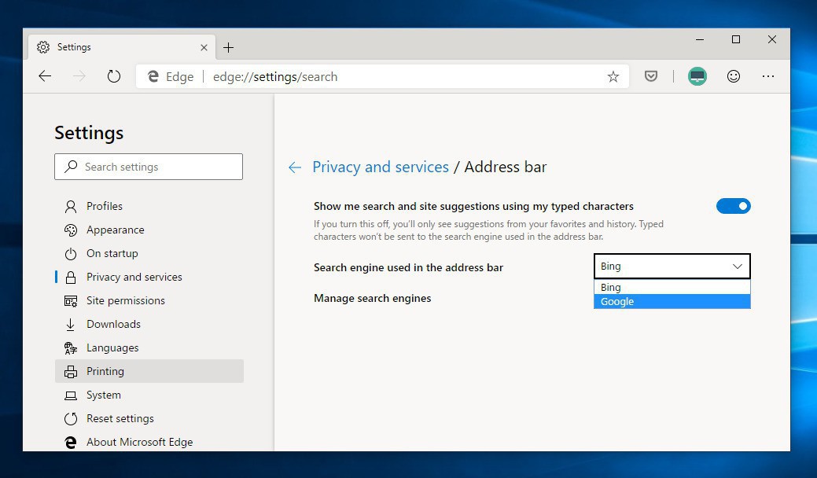
Task: Click the Privacy and services breadcrumb link
Action: 381,167
